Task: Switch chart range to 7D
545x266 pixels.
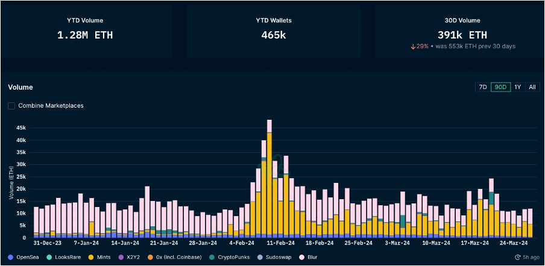Action: click(482, 87)
